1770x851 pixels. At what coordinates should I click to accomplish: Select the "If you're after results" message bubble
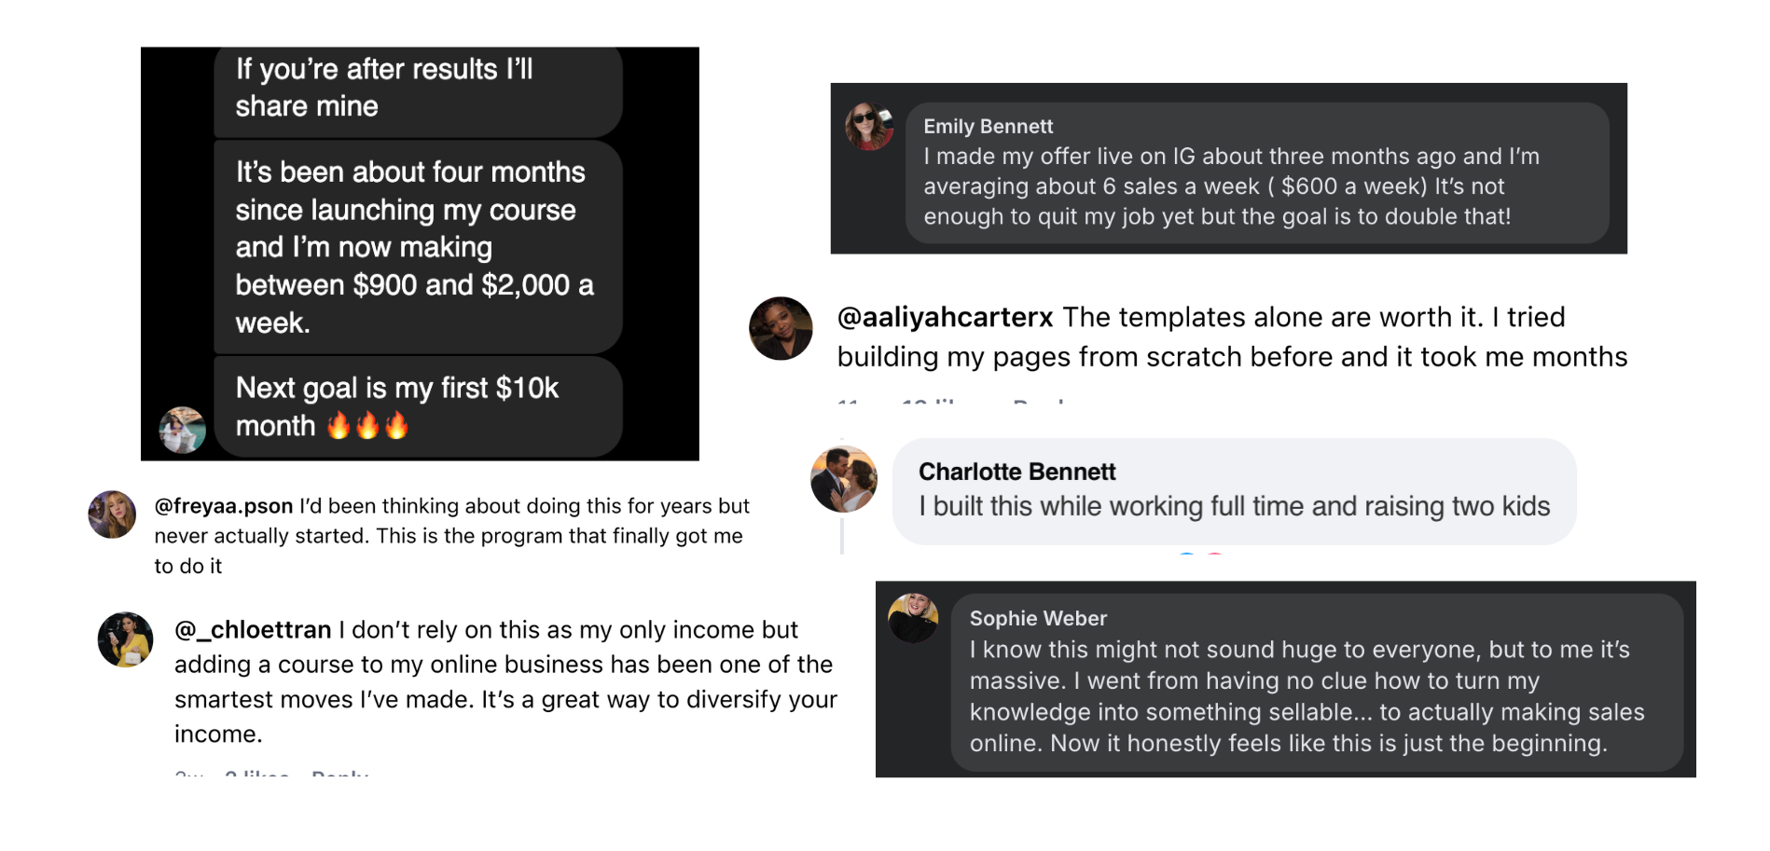(418, 89)
